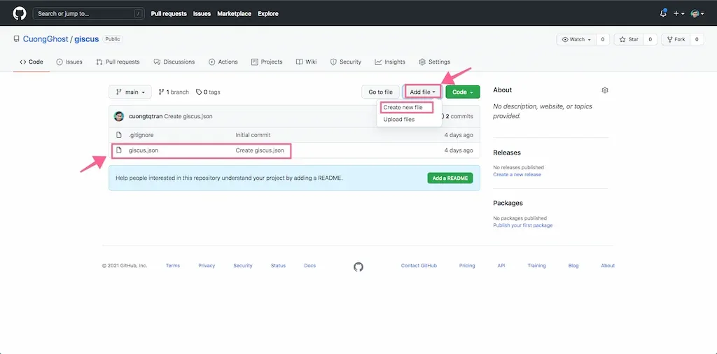Open the footer Docs link
The height and width of the screenshot is (354, 717).
tap(309, 266)
